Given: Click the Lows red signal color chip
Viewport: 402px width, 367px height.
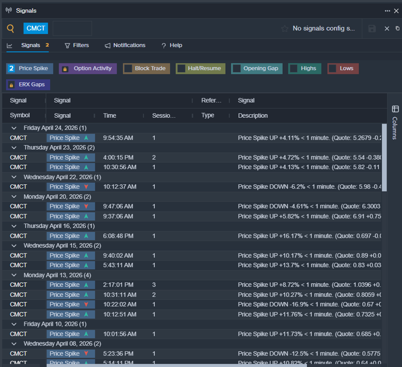Looking at the screenshot, I should pos(343,69).
